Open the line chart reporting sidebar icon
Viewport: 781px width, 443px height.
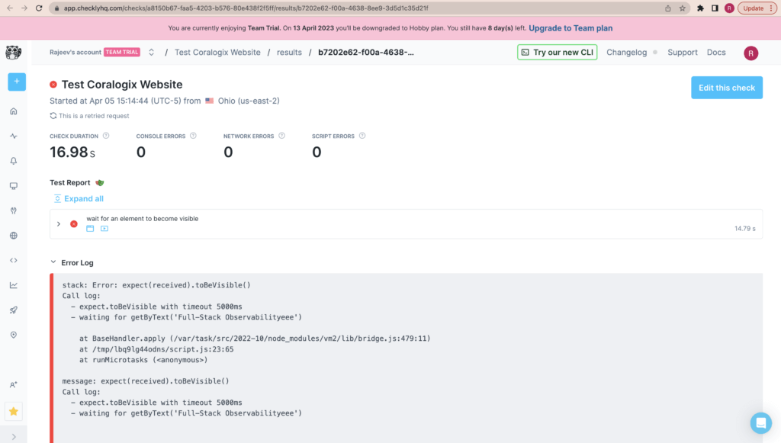point(14,285)
